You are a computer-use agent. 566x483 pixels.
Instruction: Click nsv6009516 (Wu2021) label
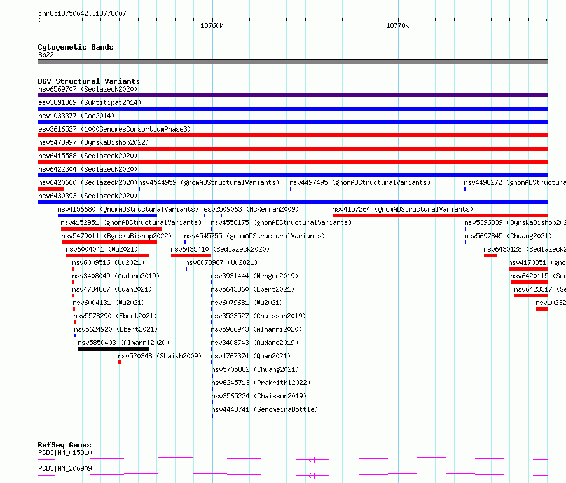pyautogui.click(x=108, y=262)
